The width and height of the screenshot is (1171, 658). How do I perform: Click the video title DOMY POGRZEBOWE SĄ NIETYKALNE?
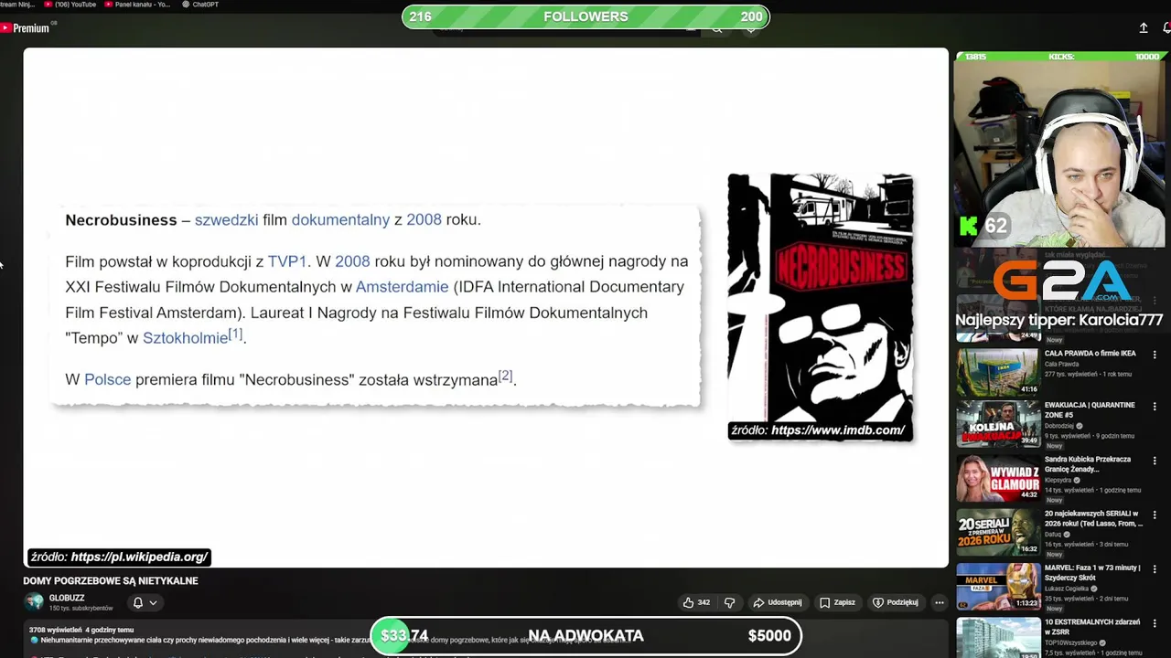111,581
